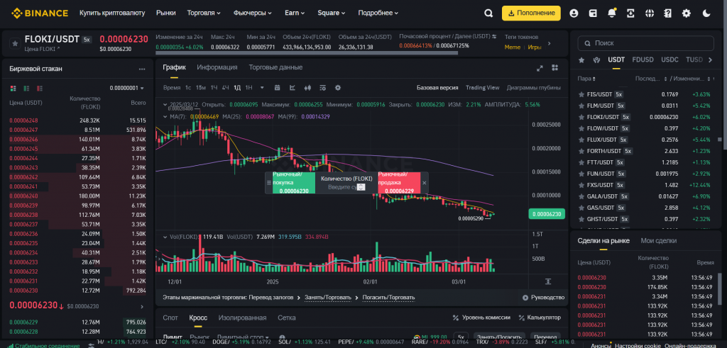The width and height of the screenshot is (727, 348).
Task: Select the Изолированная margin tab
Action: 243,318
